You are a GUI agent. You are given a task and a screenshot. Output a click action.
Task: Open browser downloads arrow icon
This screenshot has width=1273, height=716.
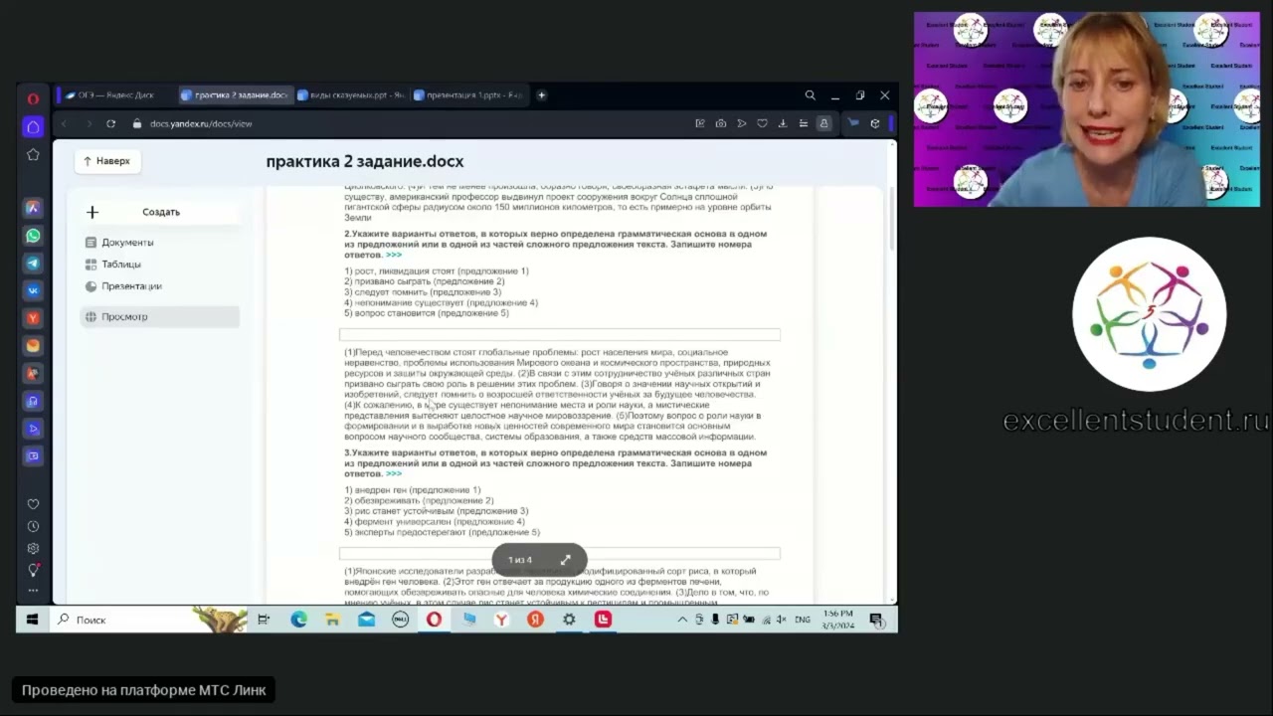point(783,123)
